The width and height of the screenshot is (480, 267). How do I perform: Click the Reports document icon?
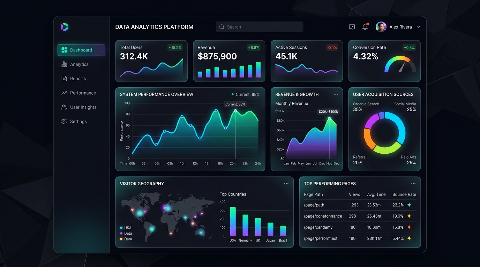[64, 79]
